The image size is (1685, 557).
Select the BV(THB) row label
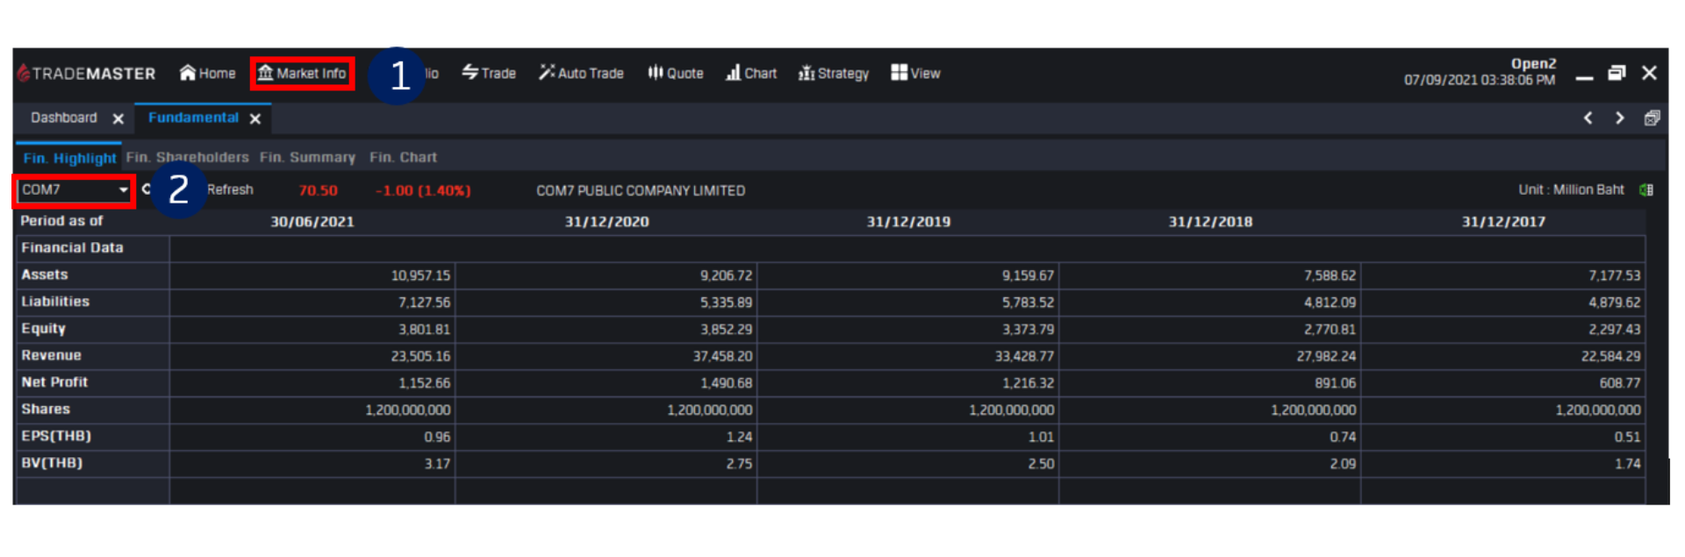[x=52, y=463]
